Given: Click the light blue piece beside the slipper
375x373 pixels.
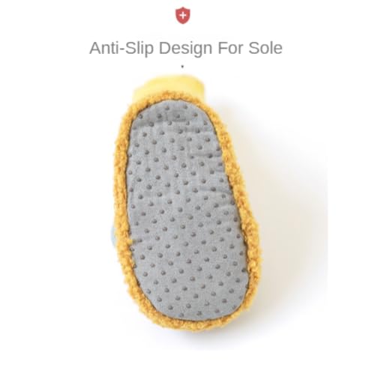Looking at the screenshot, I should click(113, 234).
